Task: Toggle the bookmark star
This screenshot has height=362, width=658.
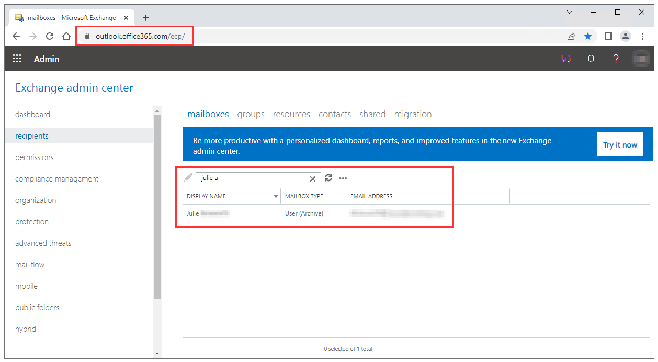Action: click(588, 36)
